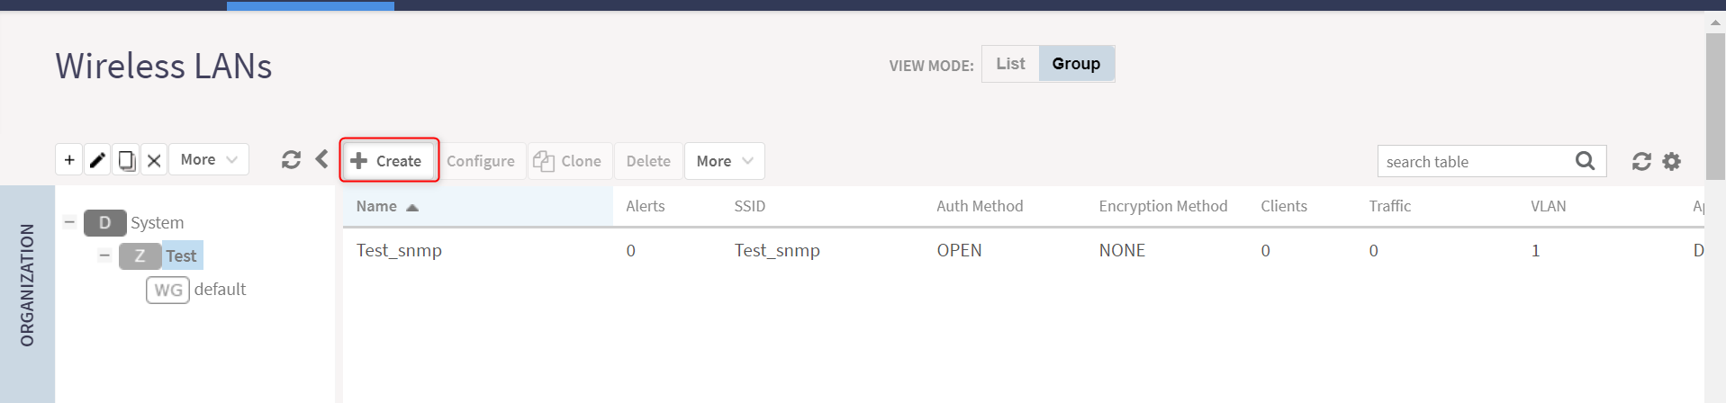This screenshot has width=1726, height=403.
Task: Click the search table input field
Action: point(1477,161)
